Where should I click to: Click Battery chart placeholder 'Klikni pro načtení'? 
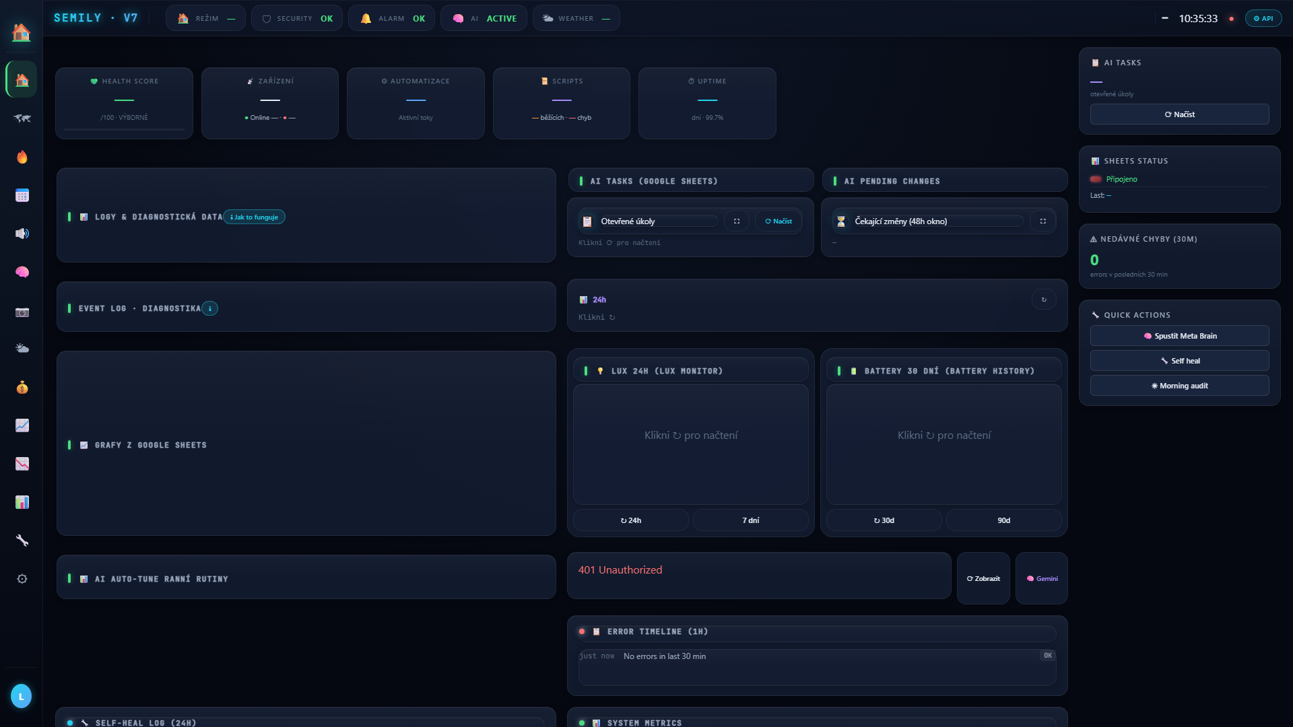pos(944,436)
